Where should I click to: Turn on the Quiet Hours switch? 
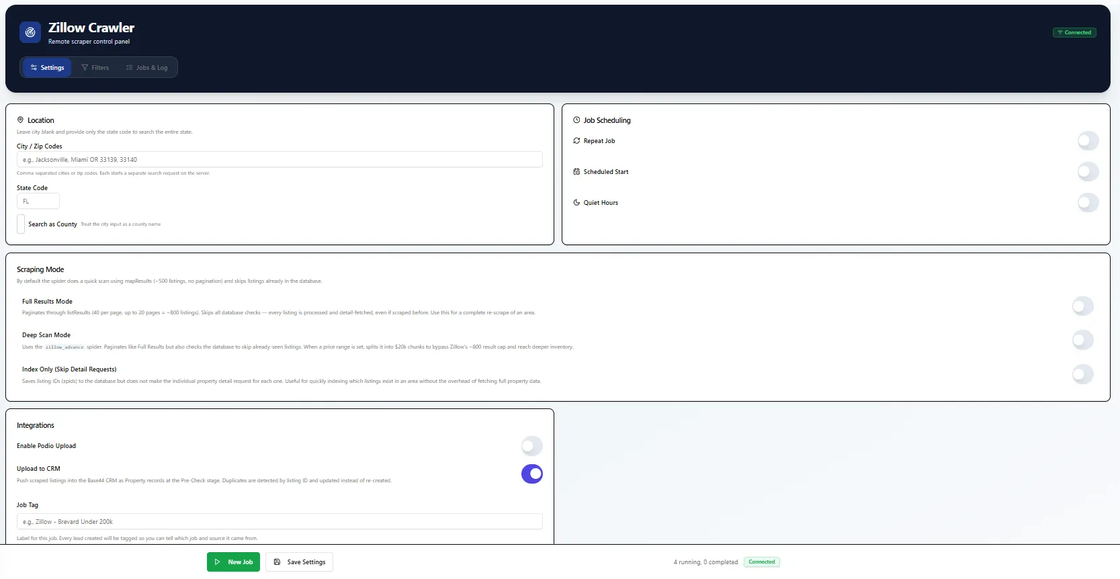1088,203
